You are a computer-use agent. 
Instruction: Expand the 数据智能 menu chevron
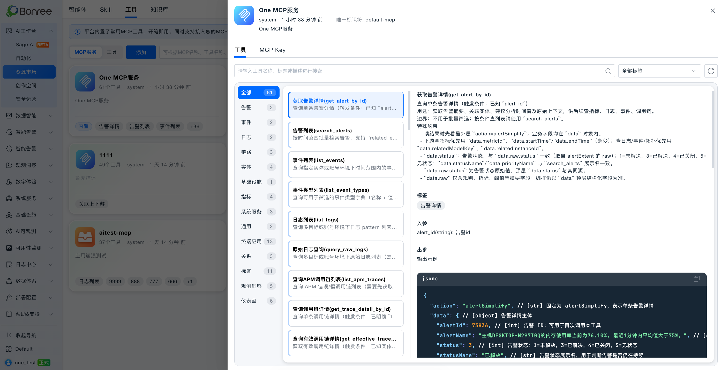tap(51, 115)
